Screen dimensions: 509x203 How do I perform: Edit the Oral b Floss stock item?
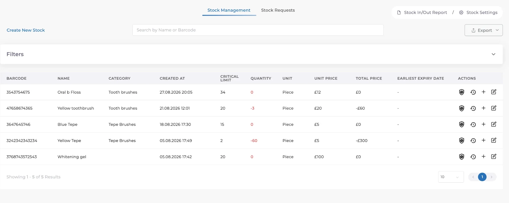point(494,92)
